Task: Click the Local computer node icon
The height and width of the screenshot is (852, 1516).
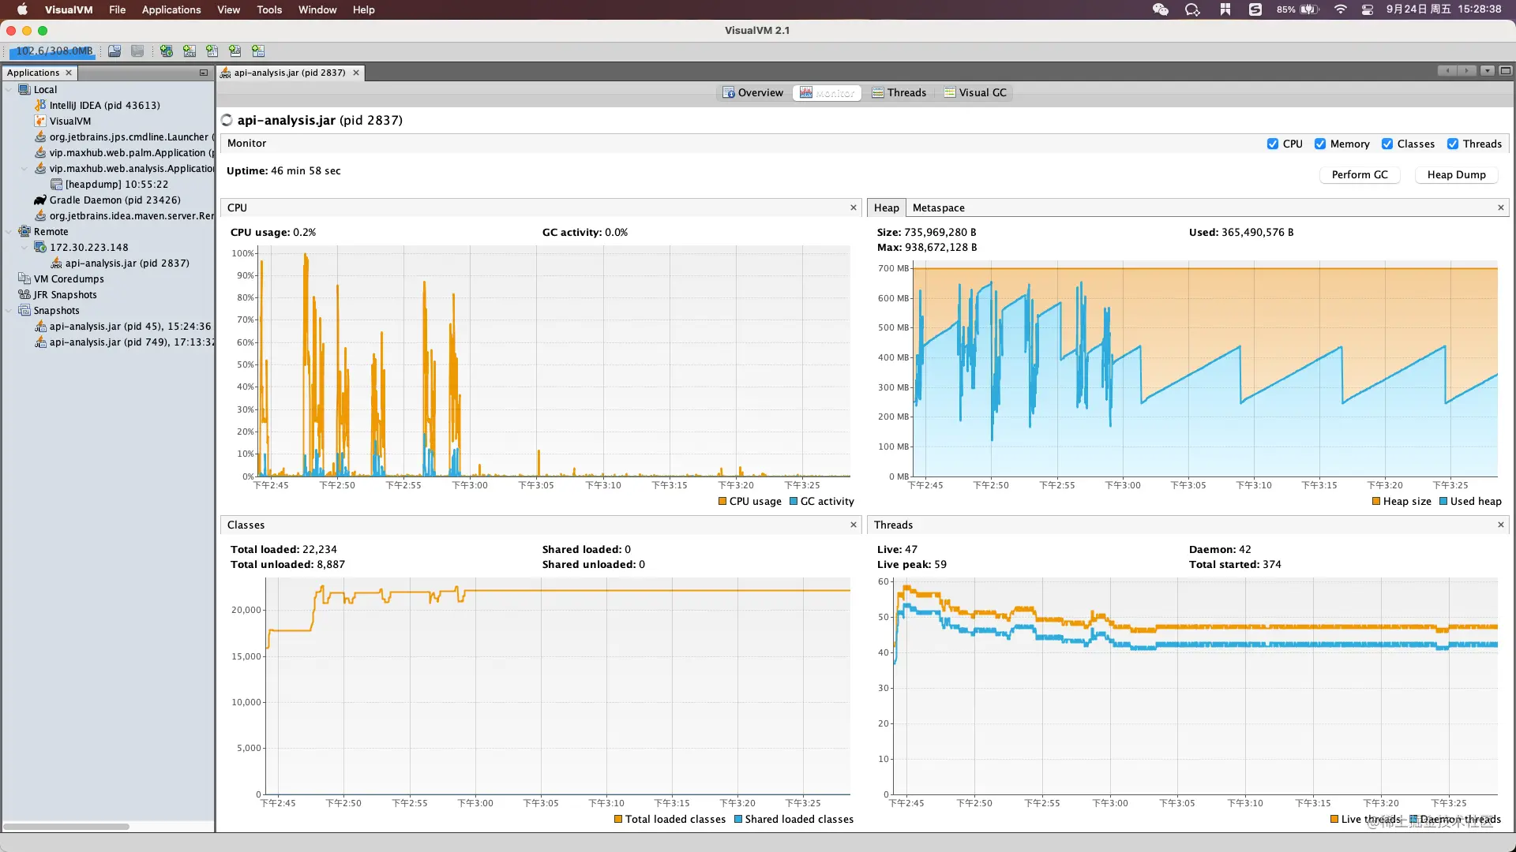Action: point(24,89)
